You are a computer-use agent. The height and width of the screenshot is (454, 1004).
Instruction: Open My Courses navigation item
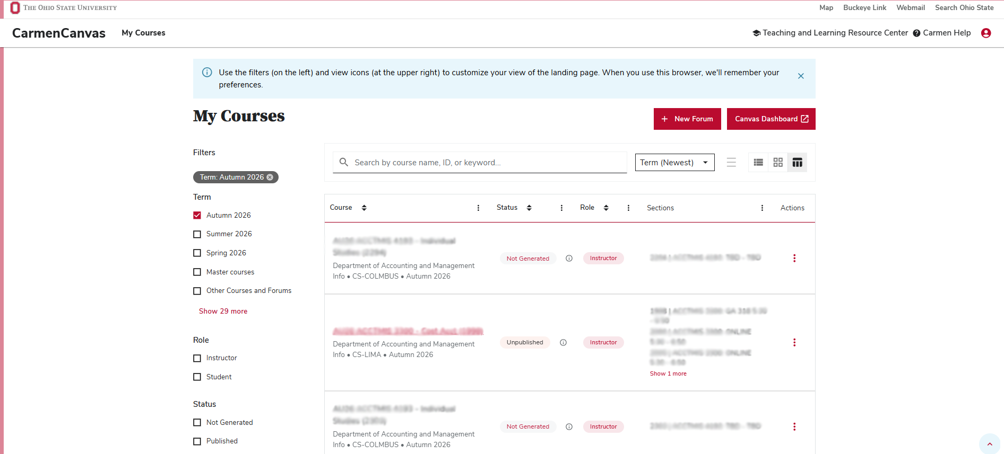pyautogui.click(x=143, y=33)
